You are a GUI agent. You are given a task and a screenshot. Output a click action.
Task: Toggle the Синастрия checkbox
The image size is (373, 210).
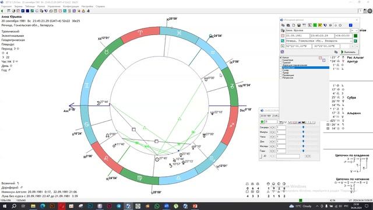[281, 60]
